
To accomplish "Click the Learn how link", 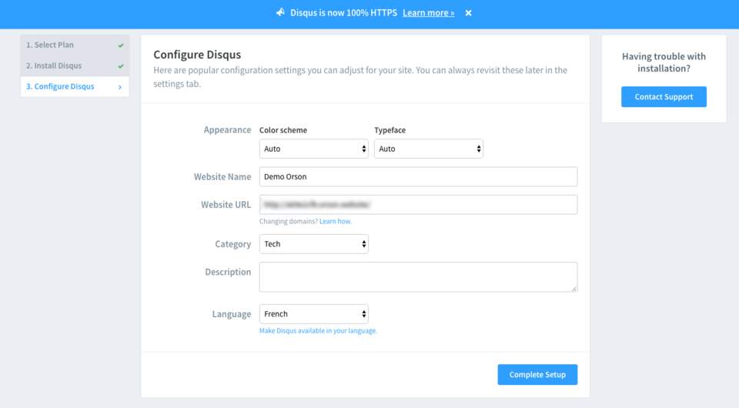I will (336, 222).
